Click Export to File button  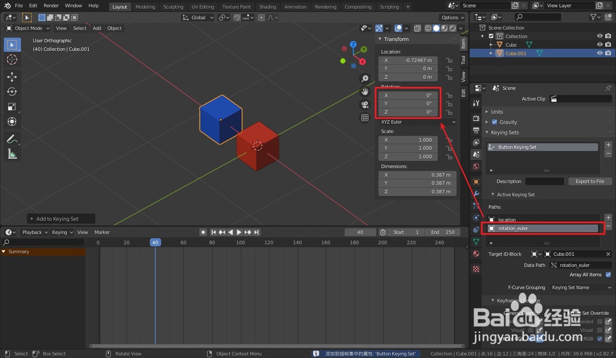pos(590,182)
